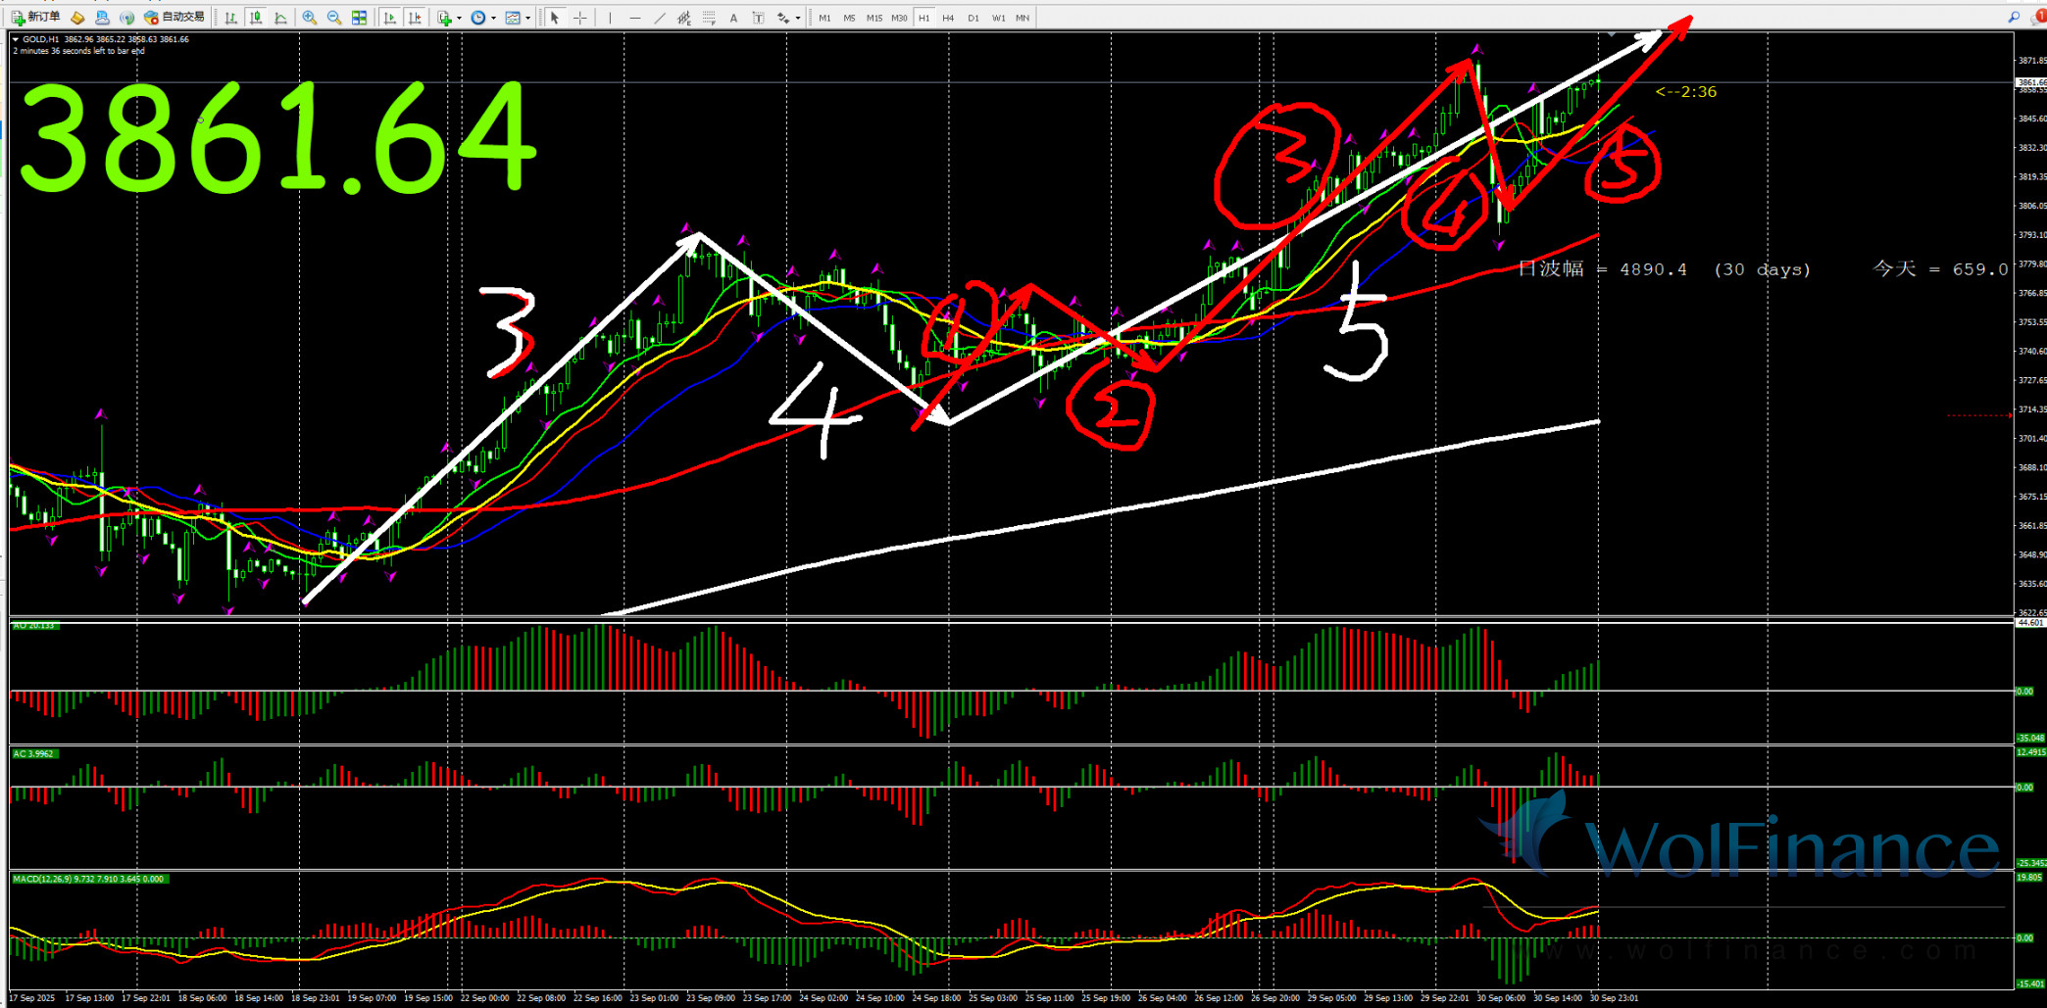Click the tile windows icon
Viewport: 2047px width, 1008px height.
coord(360,18)
